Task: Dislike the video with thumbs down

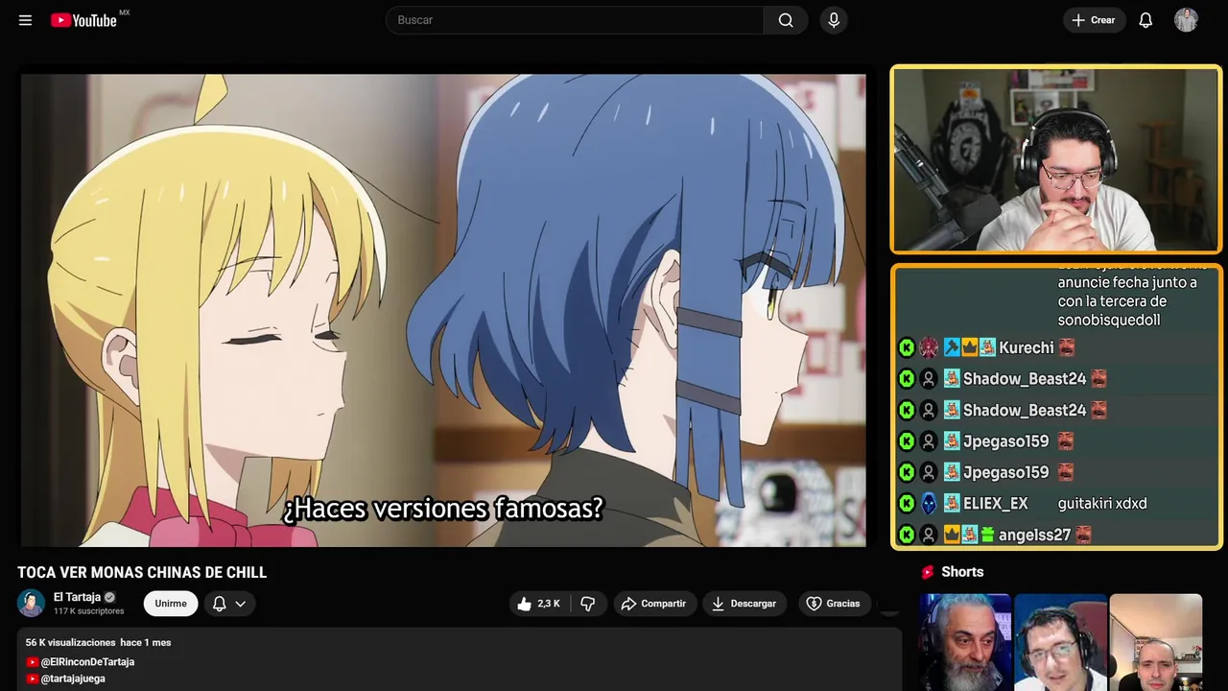Action: (x=588, y=604)
